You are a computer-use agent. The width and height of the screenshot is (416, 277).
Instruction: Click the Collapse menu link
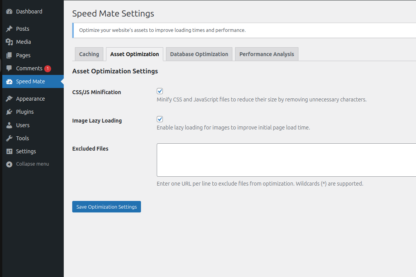pyautogui.click(x=32, y=164)
